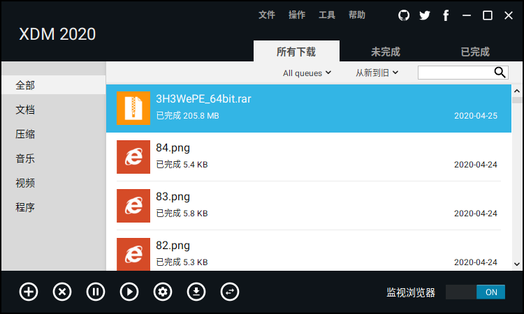Click the scrollbar up arrow
Screen dimensions: 524x314
click(x=516, y=91)
